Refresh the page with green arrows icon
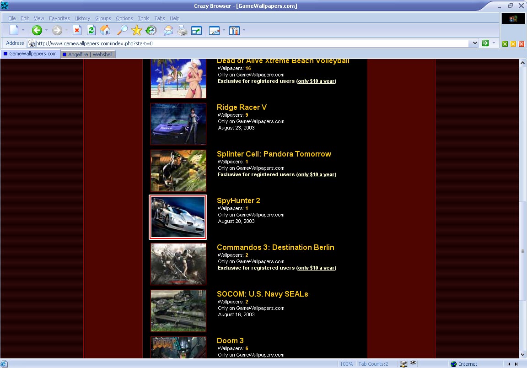 point(91,30)
